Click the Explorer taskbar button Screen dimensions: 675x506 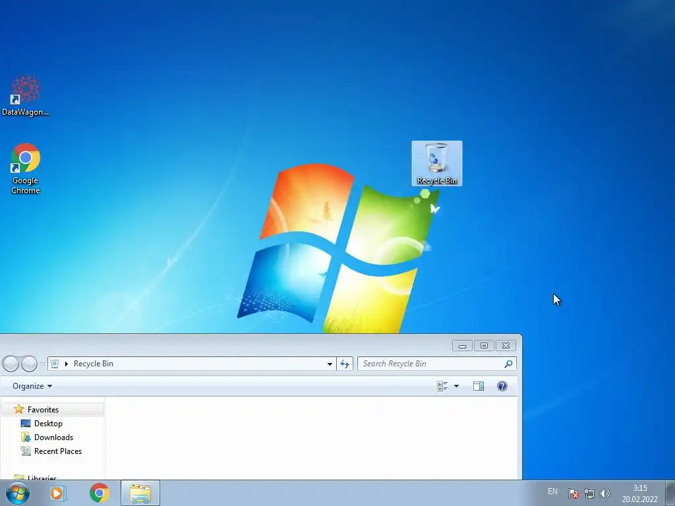point(140,493)
